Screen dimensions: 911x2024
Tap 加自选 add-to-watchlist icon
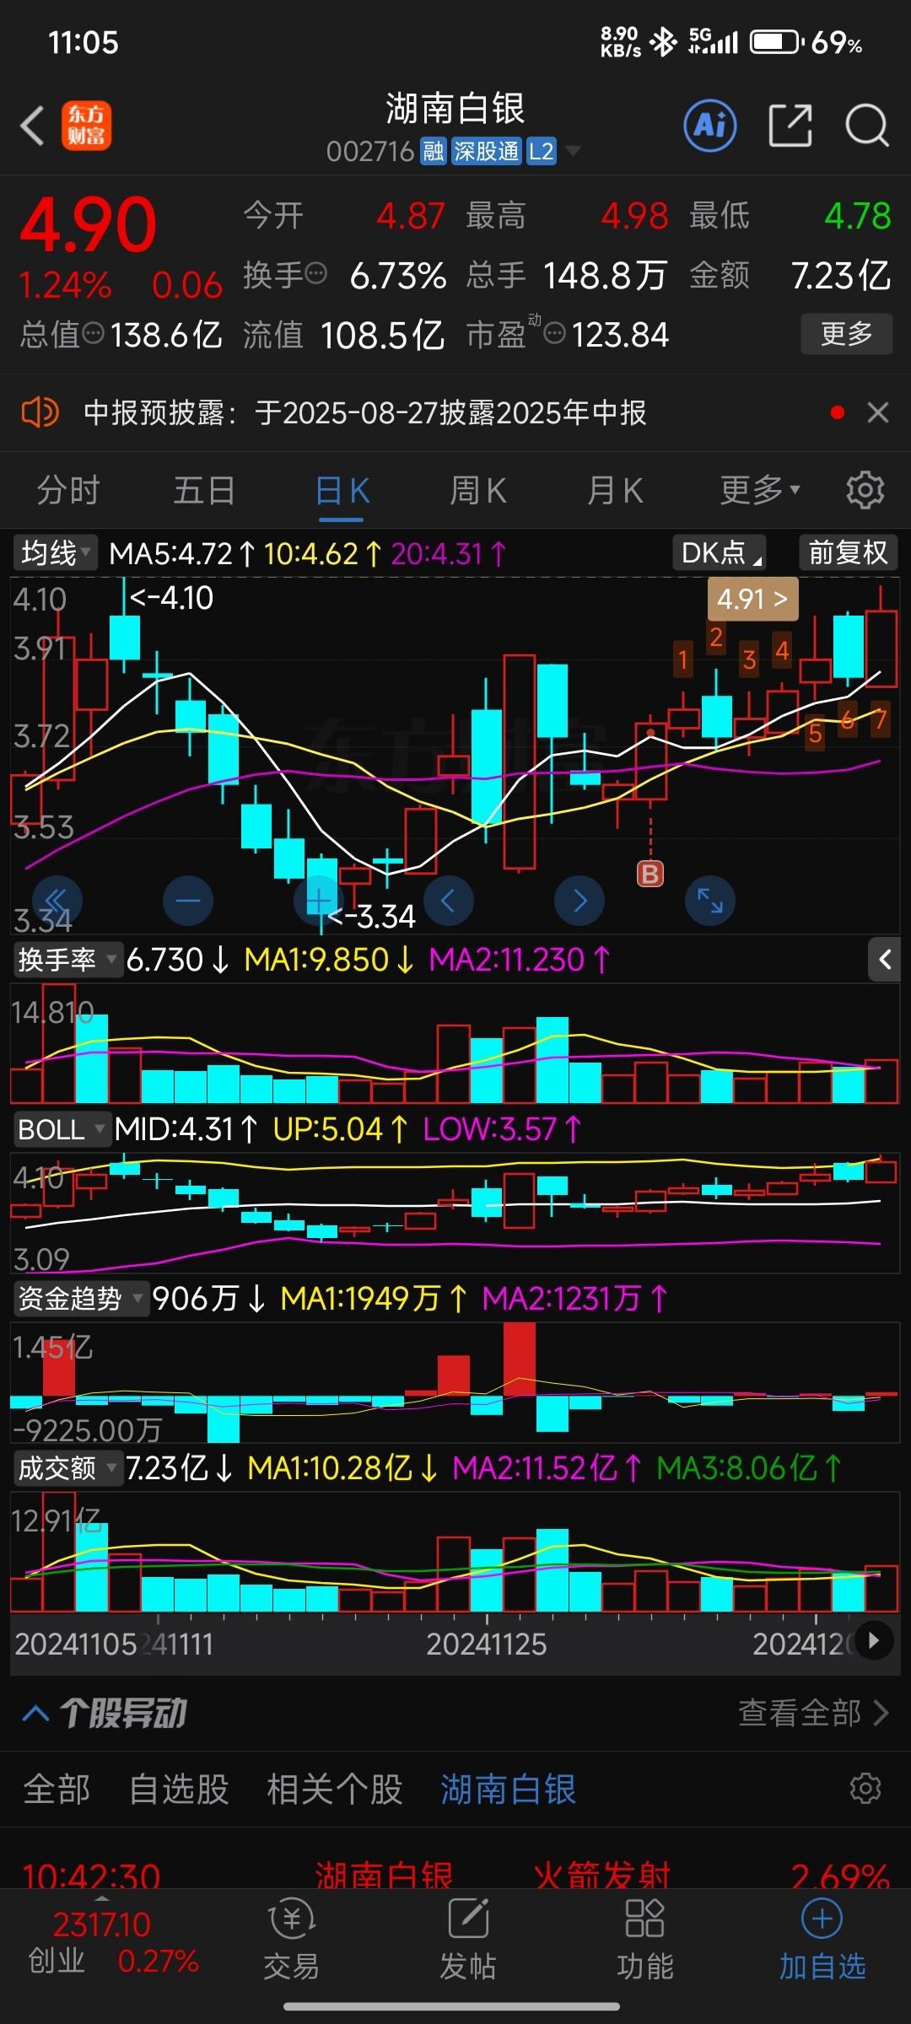coord(822,1939)
